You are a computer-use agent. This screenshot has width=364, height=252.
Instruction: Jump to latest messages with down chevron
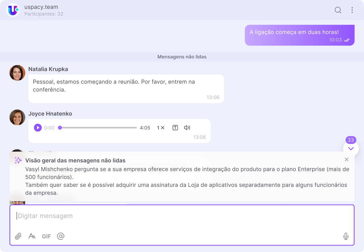coord(351,148)
